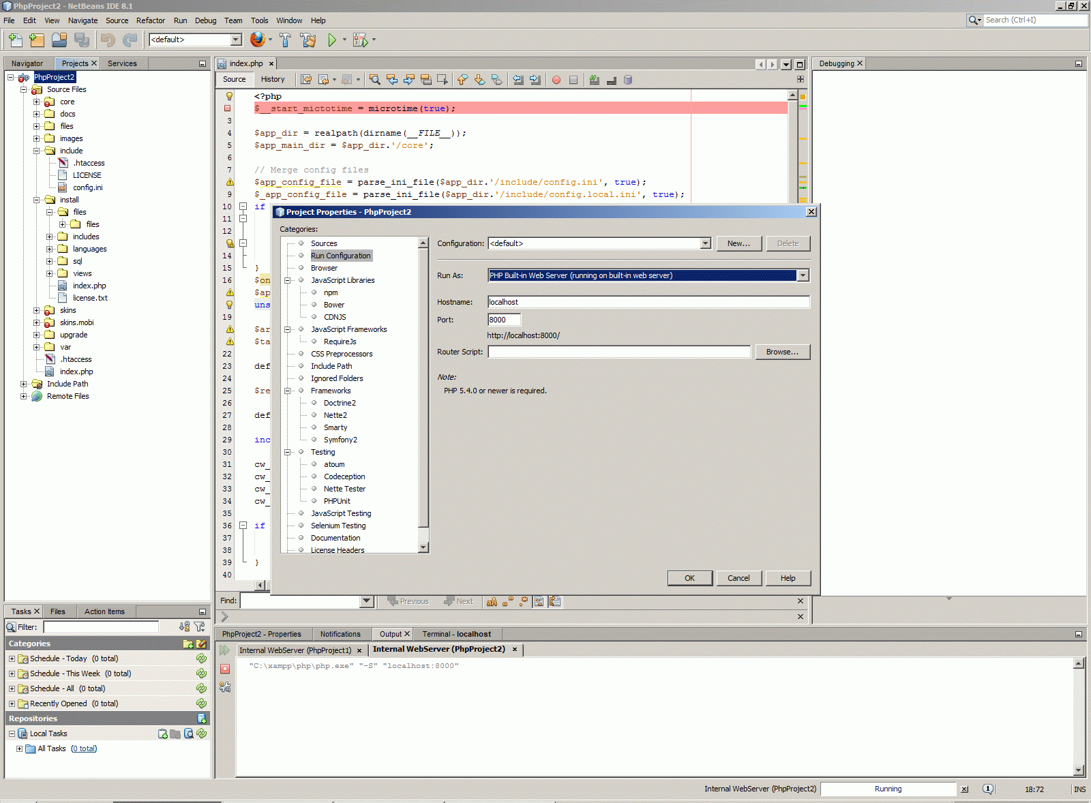Open the Firefox browser selector icon
This screenshot has height=803, width=1091.
coord(257,40)
